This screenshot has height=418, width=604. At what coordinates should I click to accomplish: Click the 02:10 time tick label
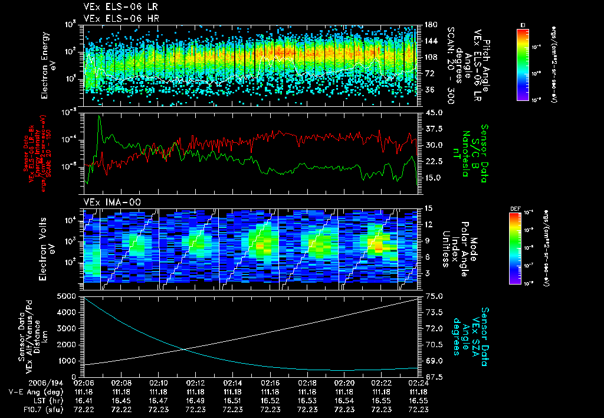tap(158, 383)
